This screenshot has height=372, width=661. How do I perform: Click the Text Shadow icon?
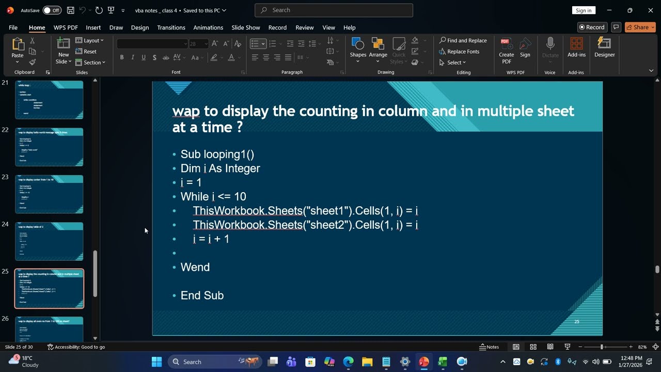pos(154,57)
